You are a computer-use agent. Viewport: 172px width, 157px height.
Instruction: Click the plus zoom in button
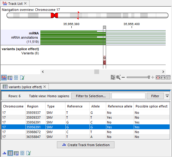(x=153, y=77)
